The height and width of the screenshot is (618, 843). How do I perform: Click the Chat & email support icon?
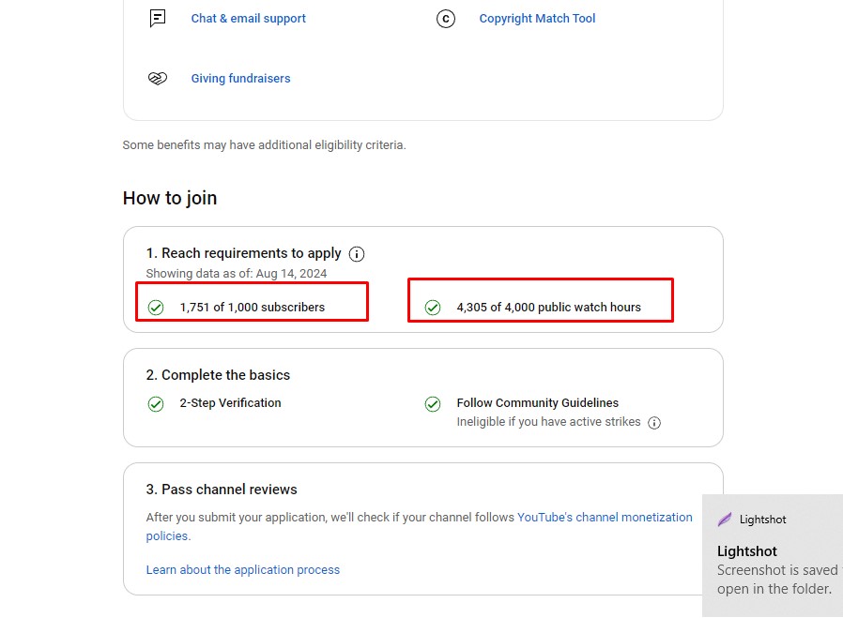click(x=158, y=19)
